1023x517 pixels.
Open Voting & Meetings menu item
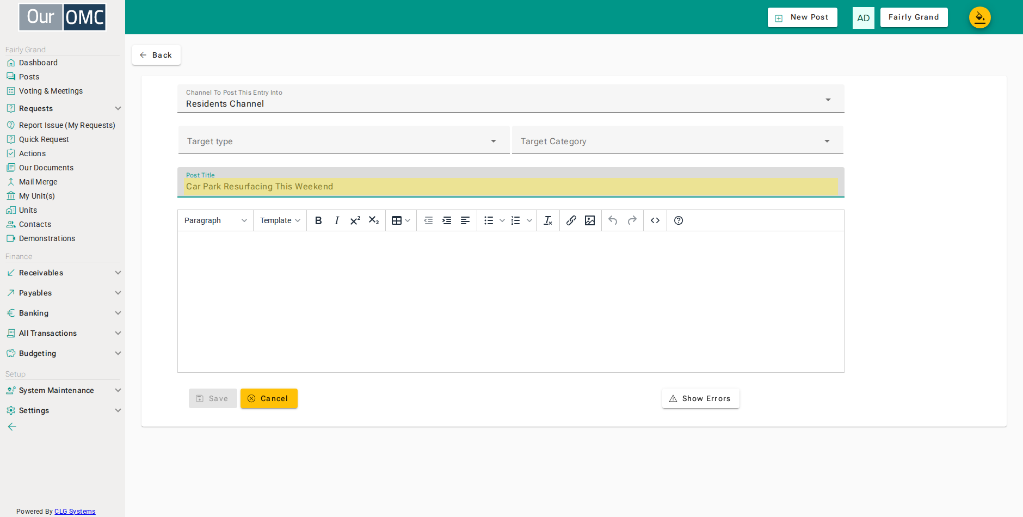[51, 91]
